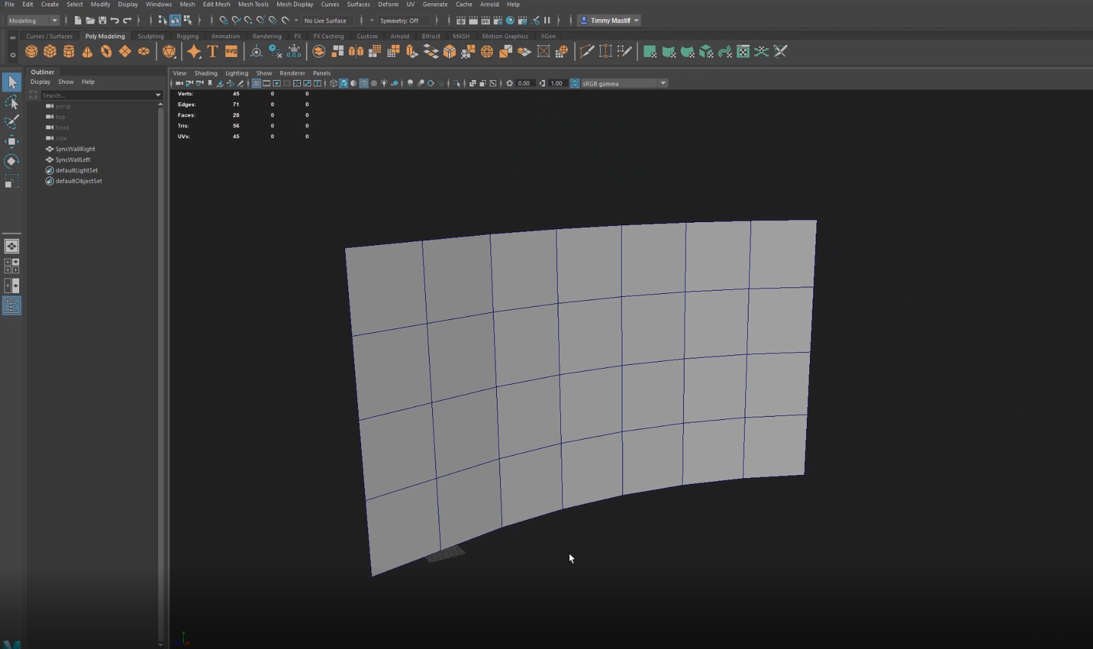1093x649 pixels.
Task: Click the polygon Type tool icon
Action: pos(213,52)
